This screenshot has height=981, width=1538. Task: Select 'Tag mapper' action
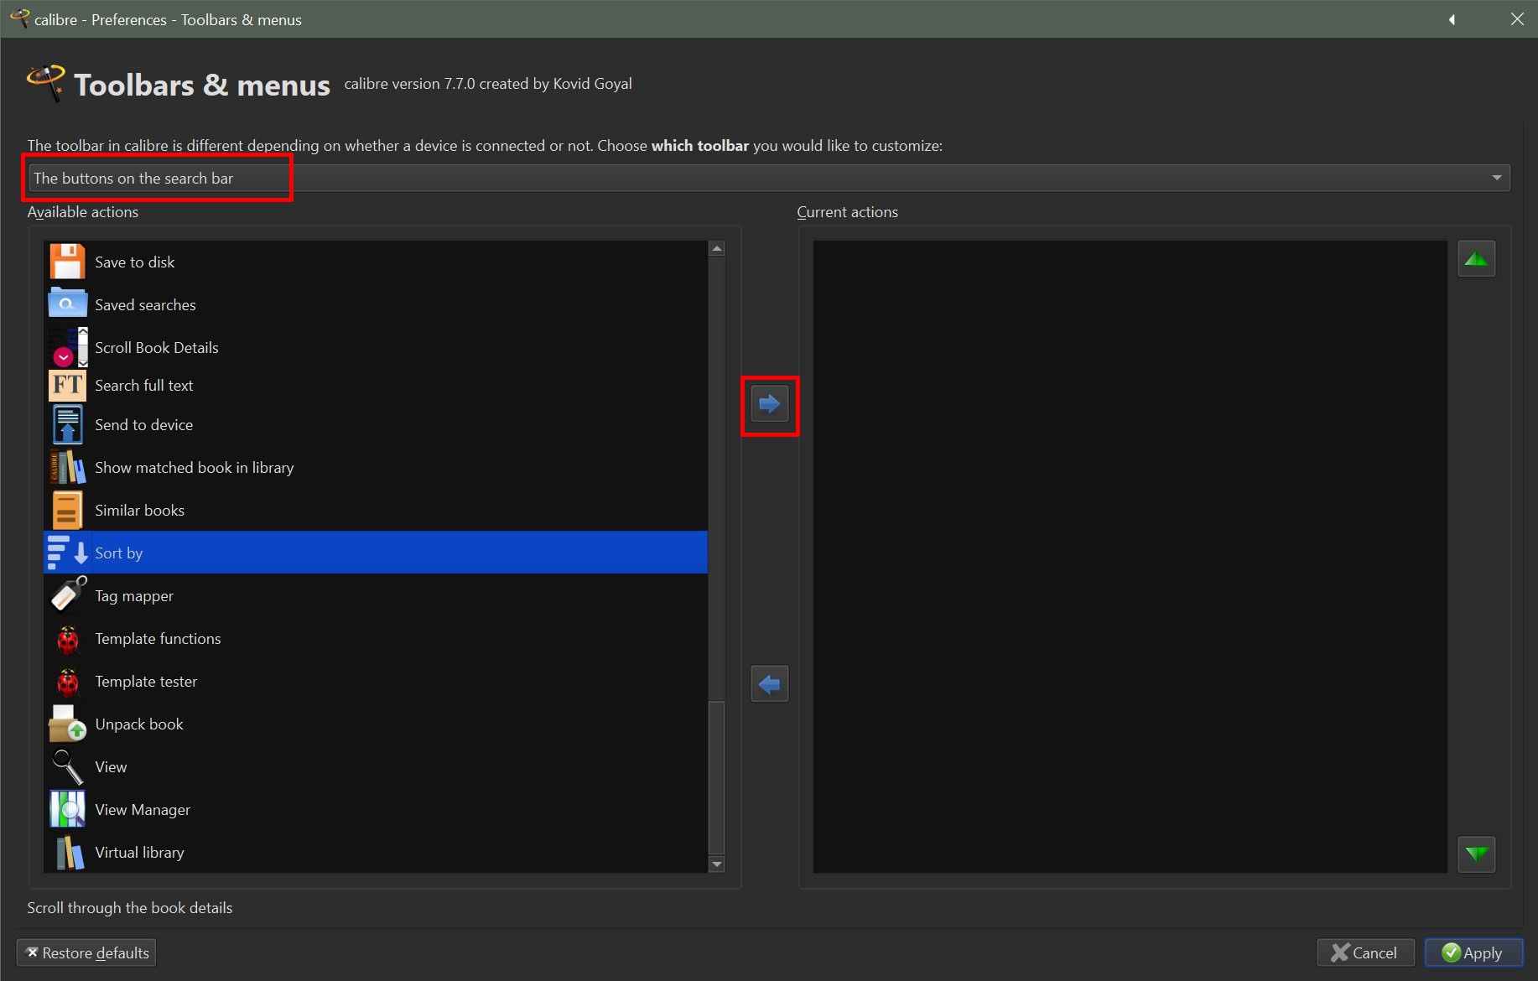[x=376, y=595]
